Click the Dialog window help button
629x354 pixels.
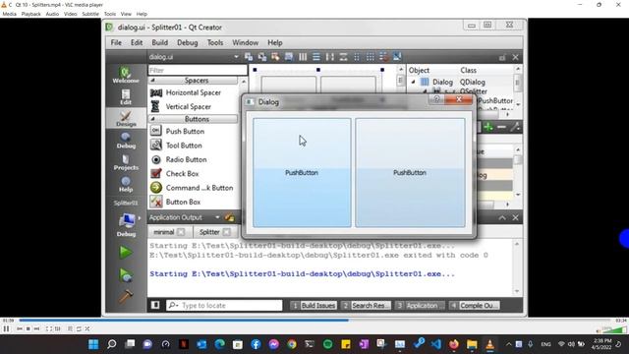pos(436,99)
